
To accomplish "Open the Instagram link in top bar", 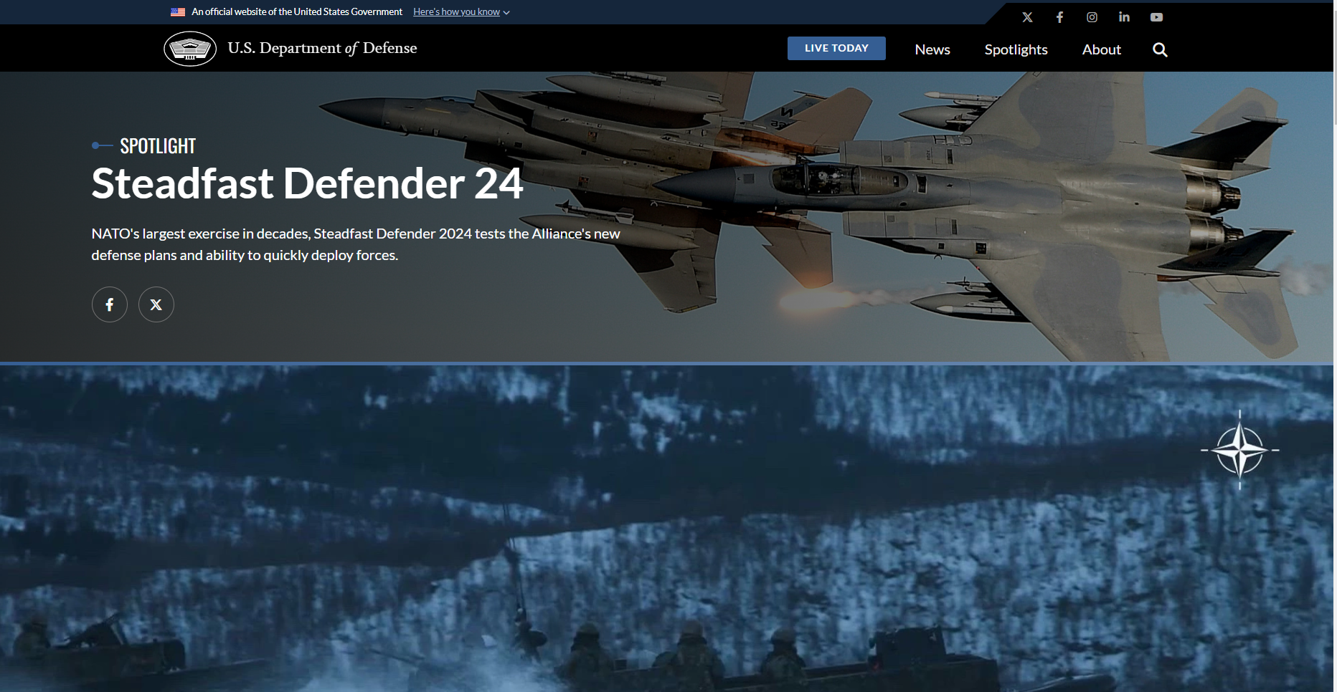I will pyautogui.click(x=1092, y=17).
